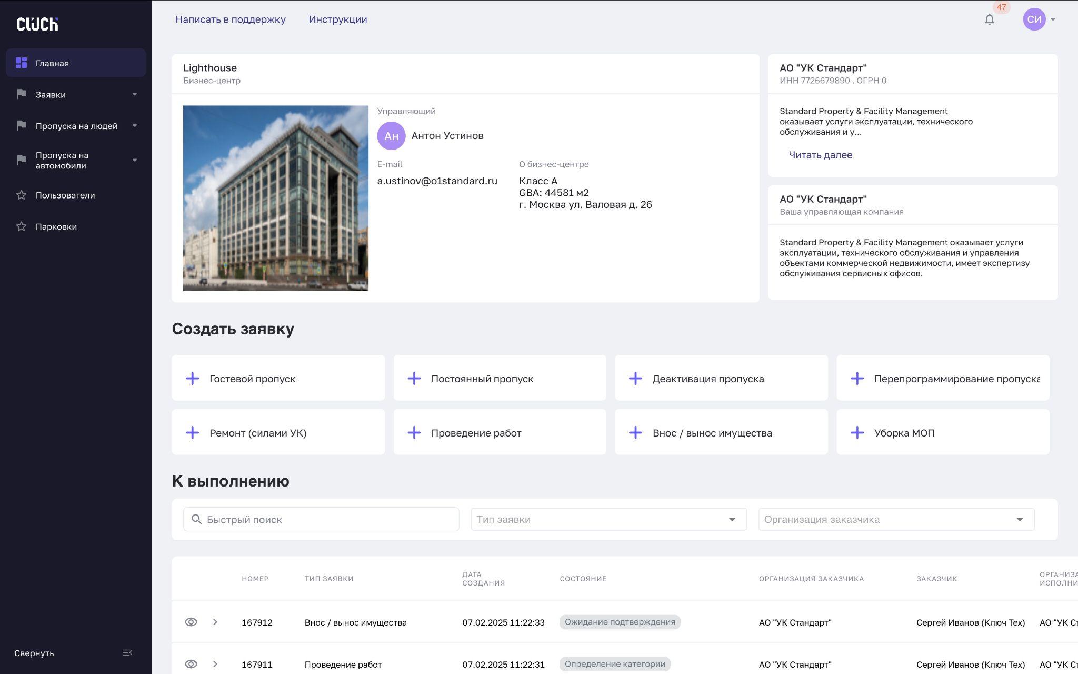Create a Гостевой пропуск request
This screenshot has height=674, width=1078.
tap(278, 378)
